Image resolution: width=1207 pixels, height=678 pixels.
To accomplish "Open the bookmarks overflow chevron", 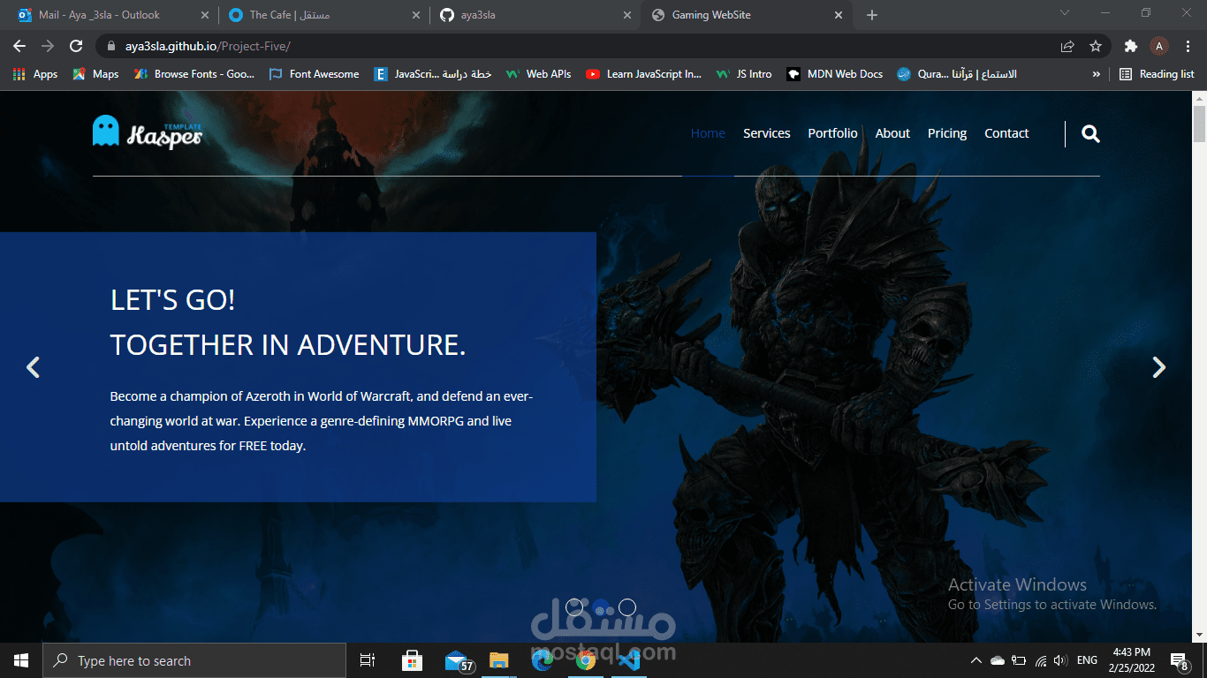I will pos(1096,74).
